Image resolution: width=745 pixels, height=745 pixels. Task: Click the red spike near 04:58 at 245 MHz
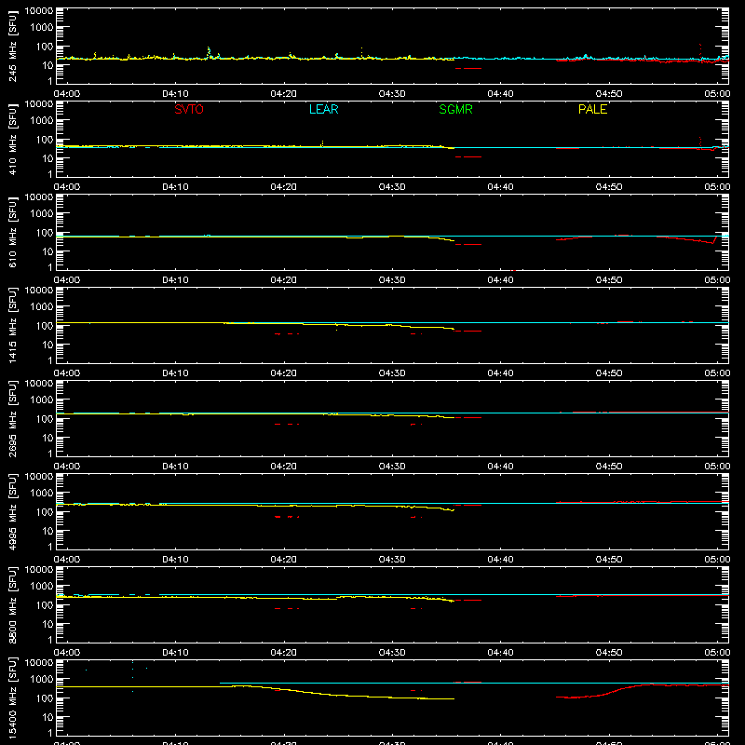[x=700, y=51]
